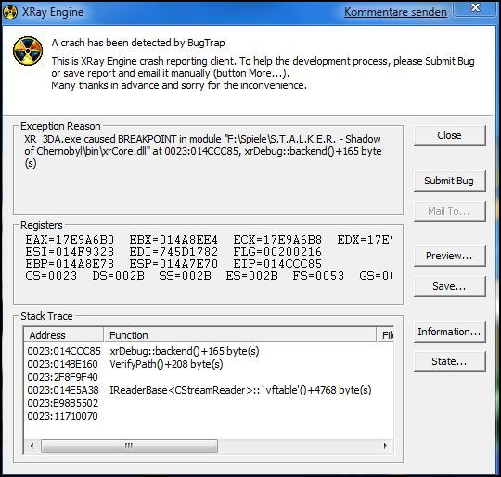Select stack row address 0023:2F8F9F40
Image resolution: width=501 pixels, height=477 pixels.
coord(210,377)
